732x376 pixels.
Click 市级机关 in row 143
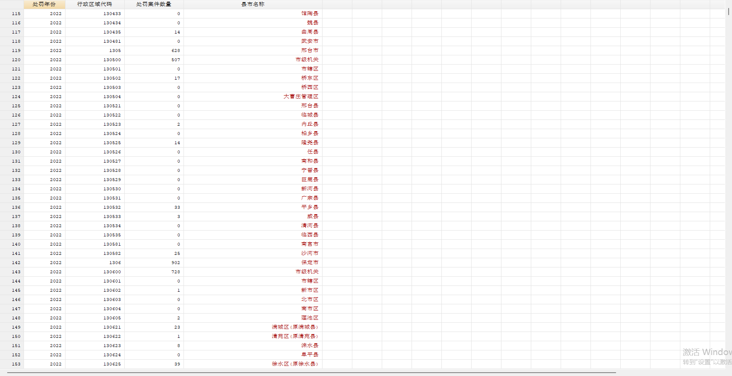point(253,272)
